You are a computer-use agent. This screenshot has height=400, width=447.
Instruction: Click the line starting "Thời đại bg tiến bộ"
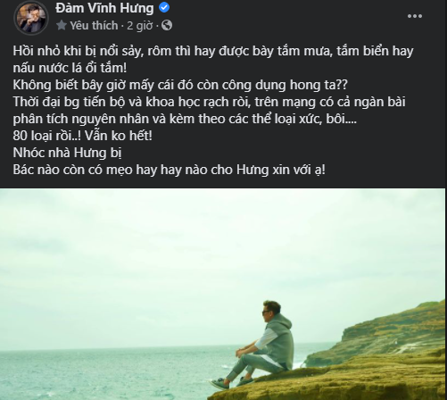coord(210,102)
